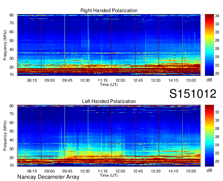Image resolution: width=223 pixels, height=181 pixels.
Task: Click the dB label under Right Handed colorbar
Action: 209,80
